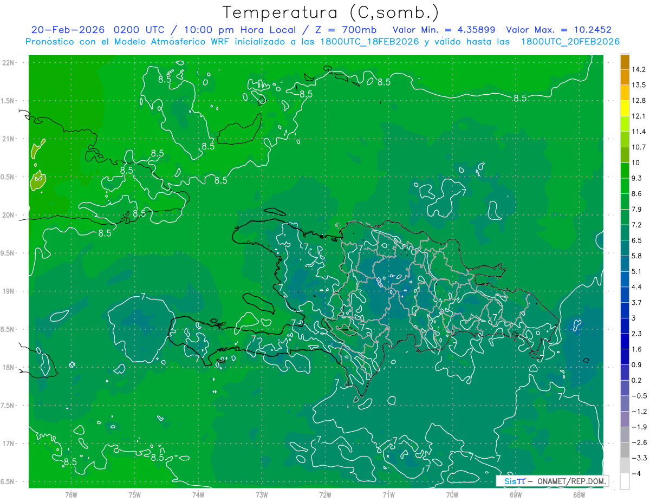650x502 pixels.
Task: Pick the dark blue swatch between 1.6 and 0.9
Action: click(625, 357)
